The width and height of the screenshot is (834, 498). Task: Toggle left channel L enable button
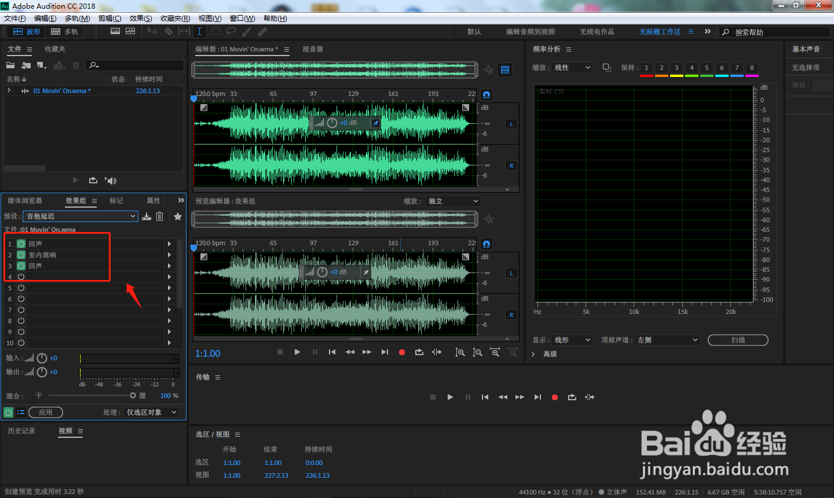[x=511, y=124]
